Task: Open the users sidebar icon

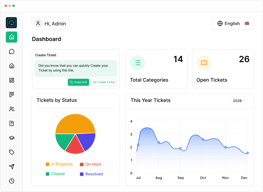Action: pyautogui.click(x=12, y=109)
